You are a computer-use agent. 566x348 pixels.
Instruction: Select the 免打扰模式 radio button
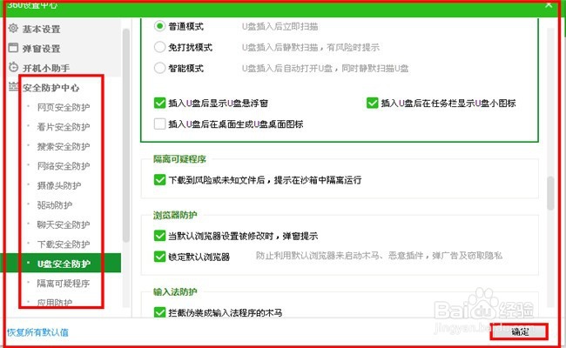coord(159,47)
